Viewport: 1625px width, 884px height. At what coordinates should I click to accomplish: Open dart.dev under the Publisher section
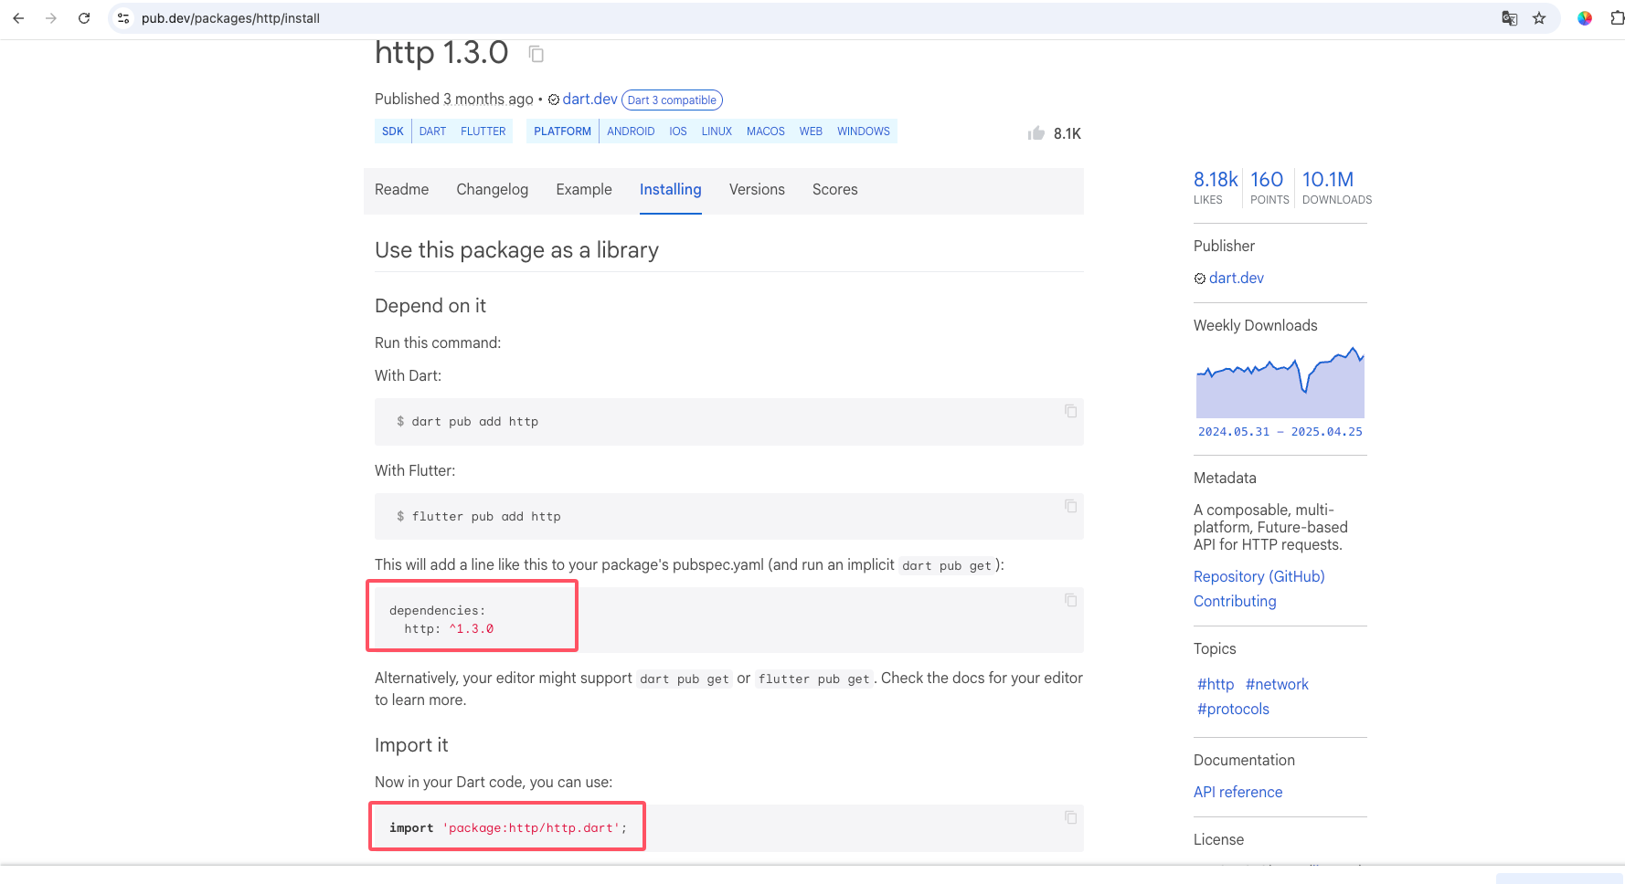click(1236, 278)
